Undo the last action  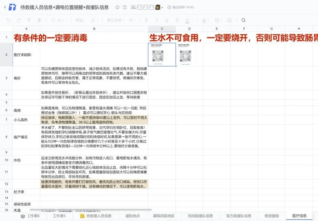point(8,20)
